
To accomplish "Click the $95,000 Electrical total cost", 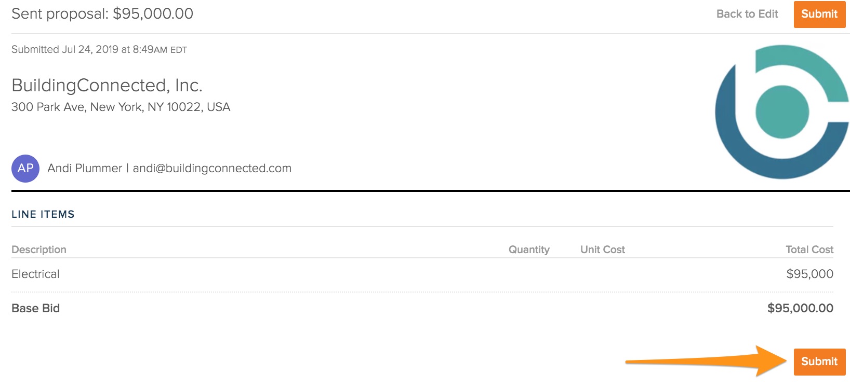I will 809,274.
